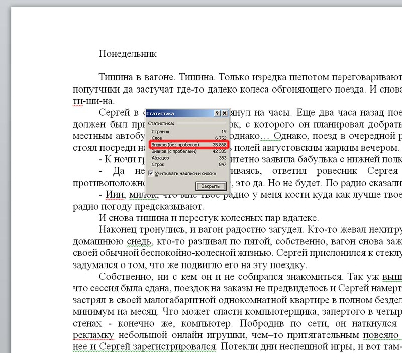This screenshot has width=402, height=353.
Task: Click the Закрыть button
Action: pyautogui.click(x=211, y=186)
